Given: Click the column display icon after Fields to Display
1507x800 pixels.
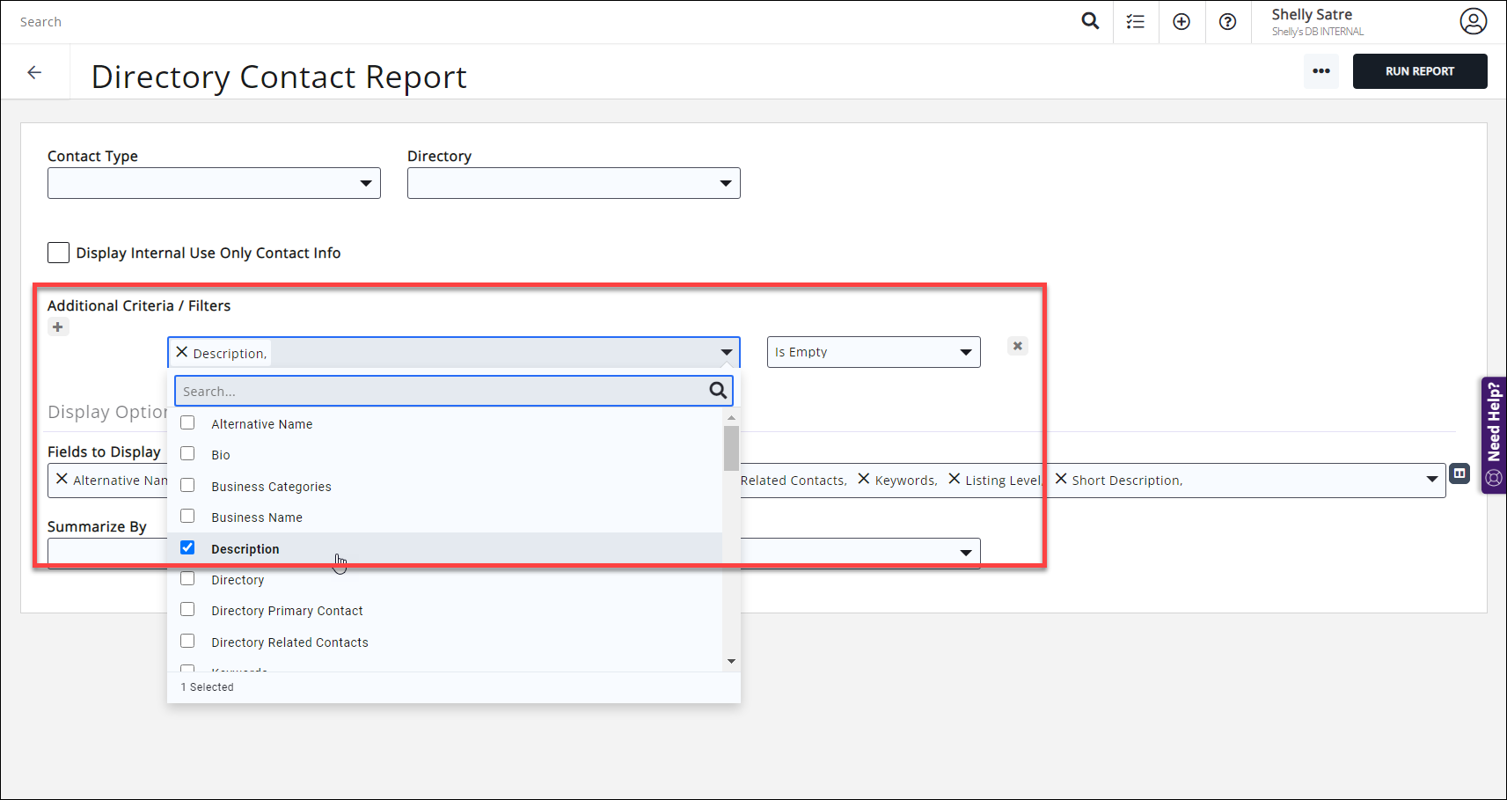Looking at the screenshot, I should click(x=1459, y=473).
